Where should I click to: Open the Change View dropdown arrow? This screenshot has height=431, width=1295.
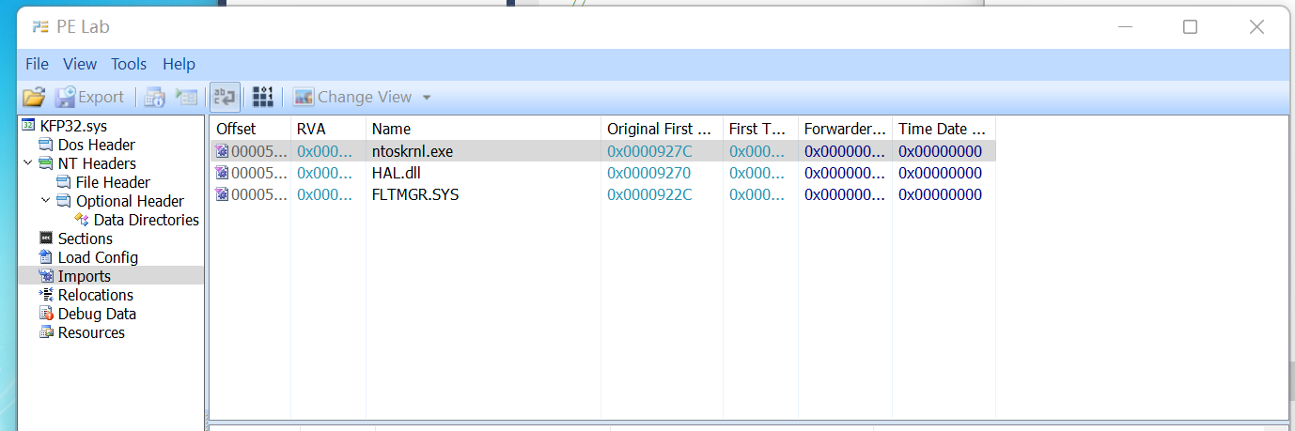pyautogui.click(x=427, y=98)
